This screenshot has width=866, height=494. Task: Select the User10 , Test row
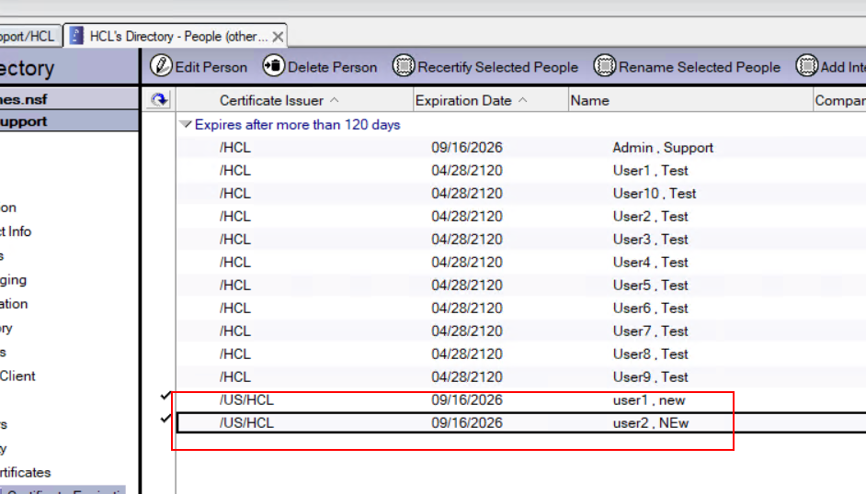tap(521, 194)
